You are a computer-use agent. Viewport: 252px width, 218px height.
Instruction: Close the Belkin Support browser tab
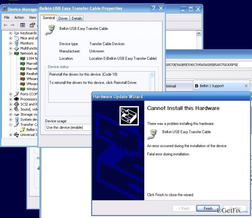coord(246,86)
